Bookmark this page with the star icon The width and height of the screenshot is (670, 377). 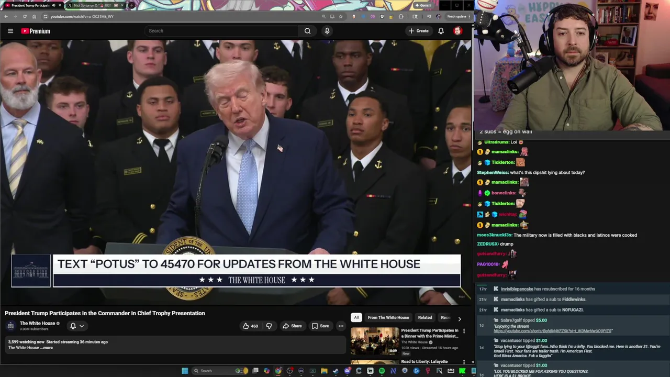[341, 16]
